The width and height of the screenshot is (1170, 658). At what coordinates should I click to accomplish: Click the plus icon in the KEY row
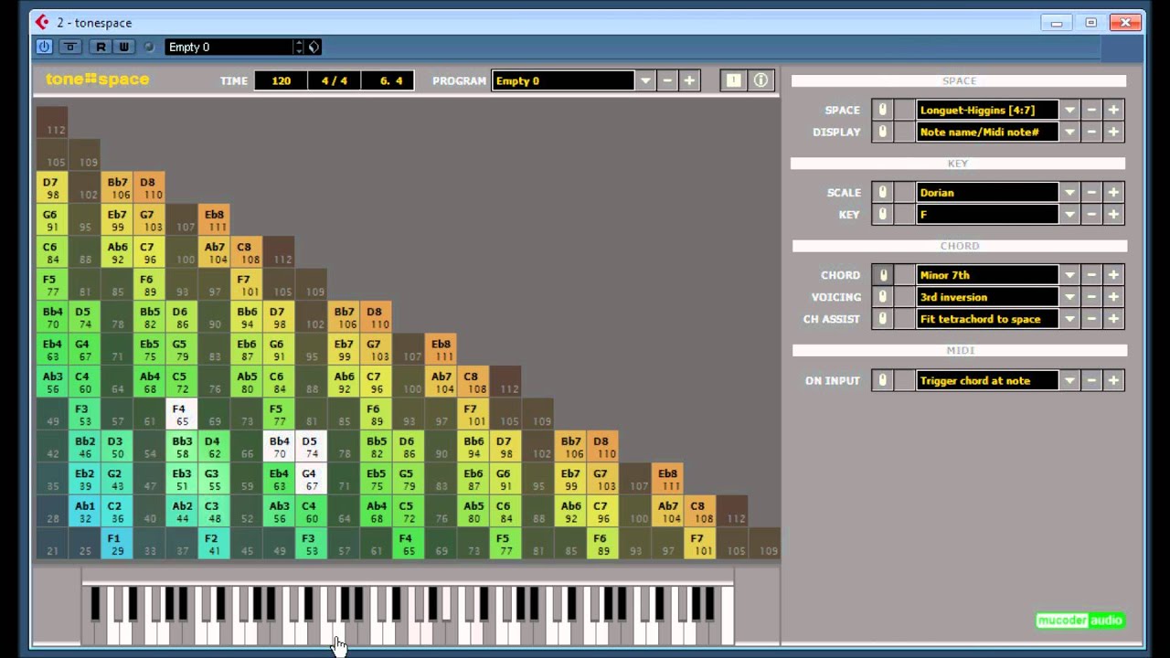(x=1113, y=214)
